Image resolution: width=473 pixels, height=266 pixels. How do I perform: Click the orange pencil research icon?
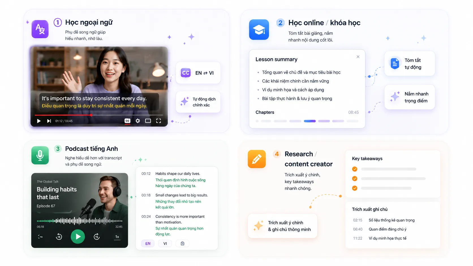click(257, 159)
